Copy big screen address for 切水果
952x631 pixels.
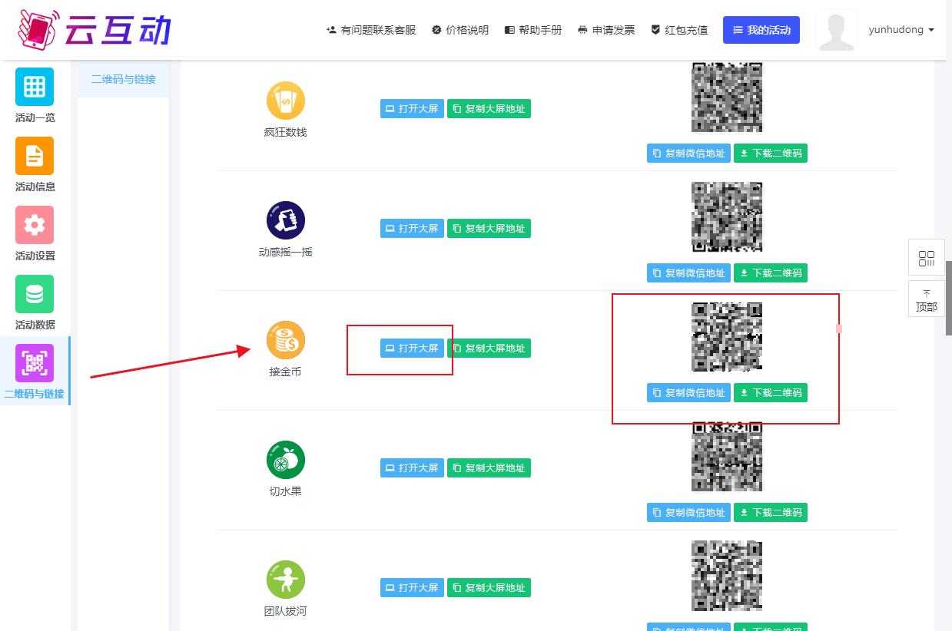coord(489,468)
